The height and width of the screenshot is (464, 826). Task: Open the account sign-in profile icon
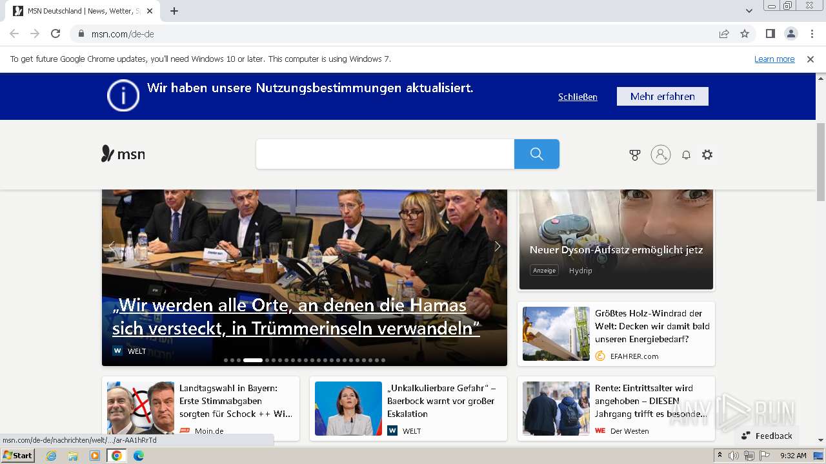661,155
